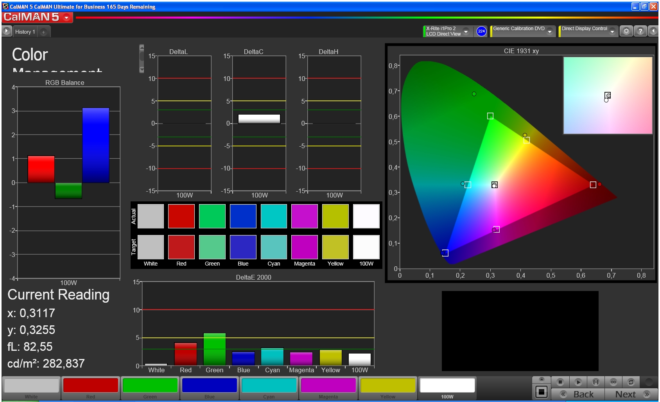
Task: Click the y: 0,3255 reading value
Action: point(31,330)
